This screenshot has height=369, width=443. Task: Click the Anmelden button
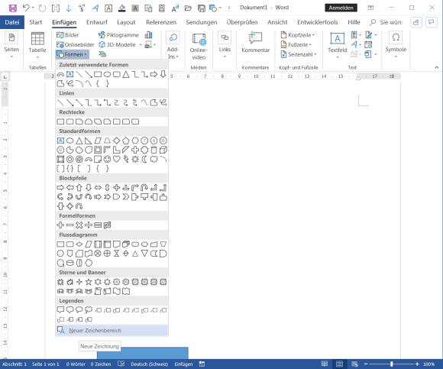(341, 8)
